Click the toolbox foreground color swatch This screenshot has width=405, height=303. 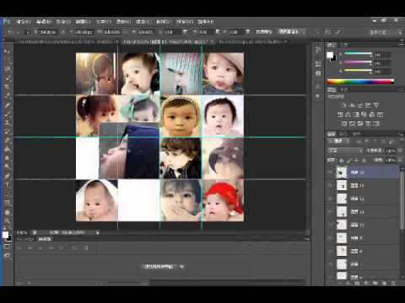[x=5, y=235]
